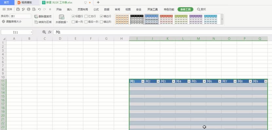Click 删除重复项 button
Viewport: 272px width, 130px height.
click(x=43, y=17)
